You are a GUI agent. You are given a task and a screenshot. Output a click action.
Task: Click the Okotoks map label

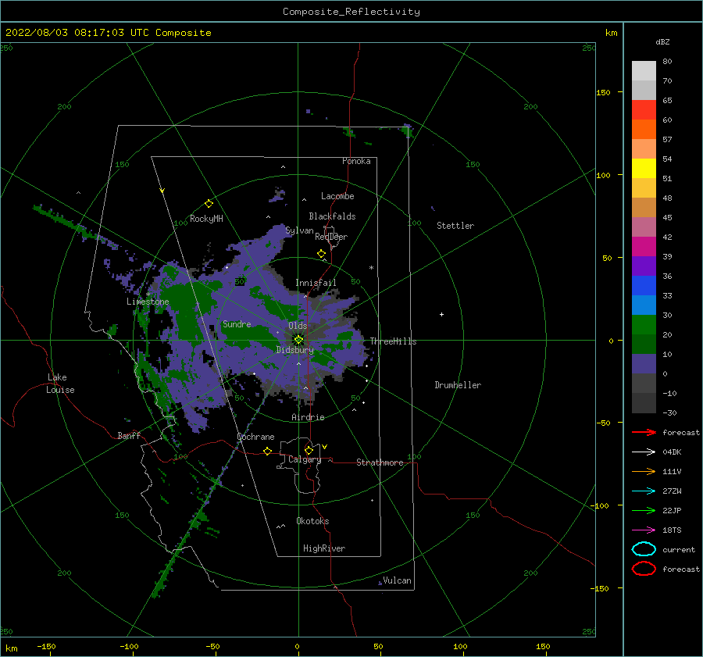tap(312, 521)
